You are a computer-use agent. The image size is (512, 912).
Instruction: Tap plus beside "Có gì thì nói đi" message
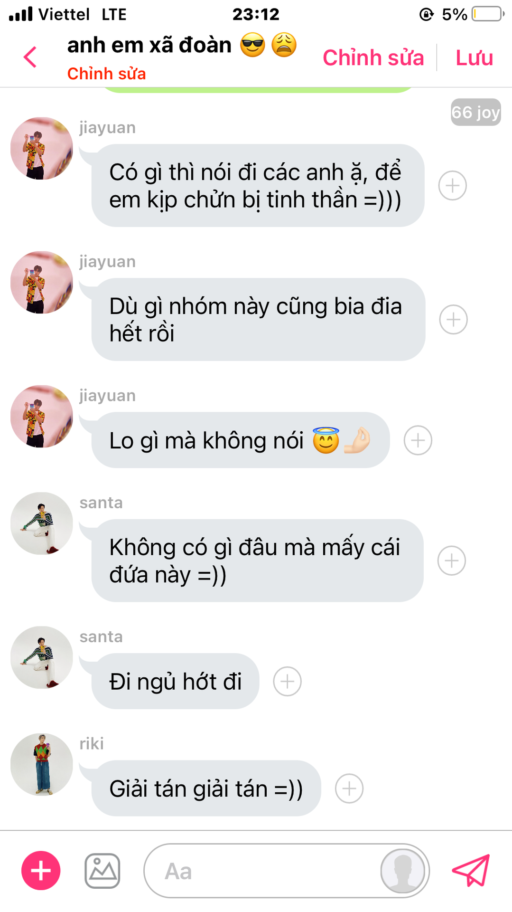click(x=452, y=185)
